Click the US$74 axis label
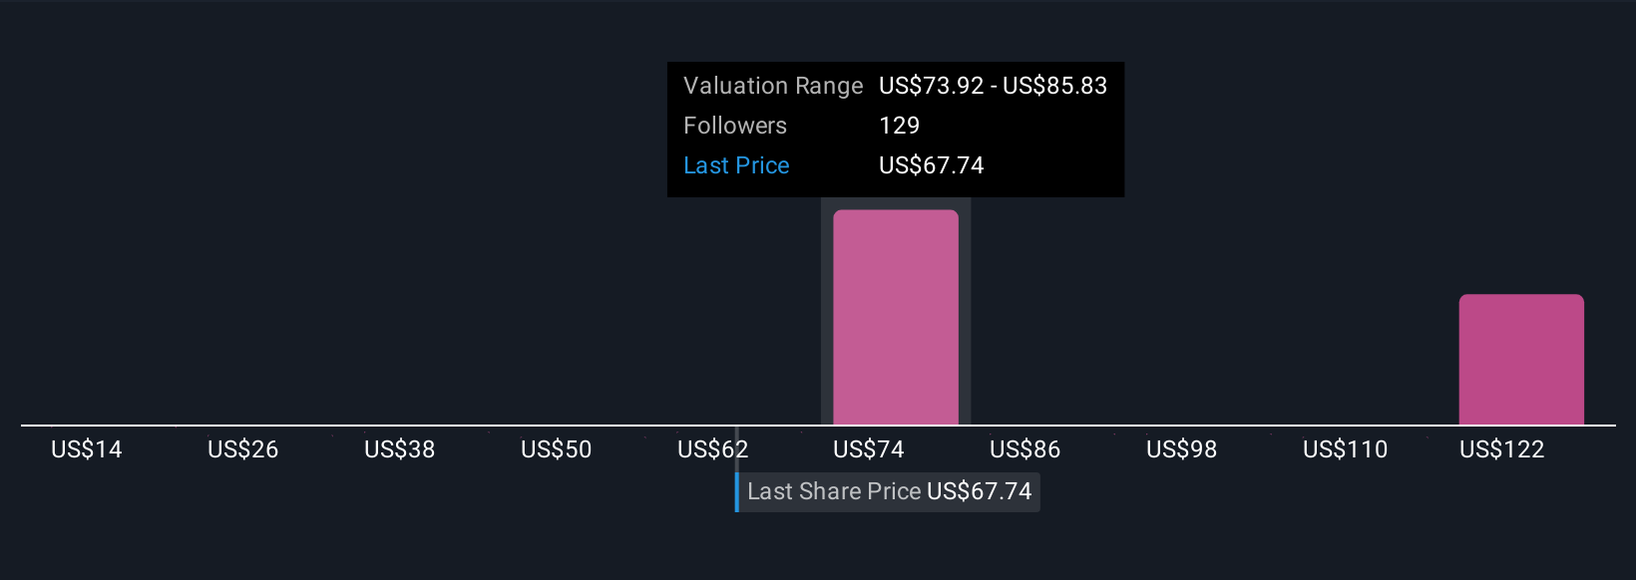This screenshot has width=1636, height=580. 869,449
